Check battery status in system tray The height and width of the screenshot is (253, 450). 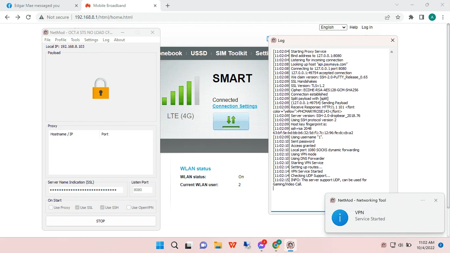(x=409, y=245)
